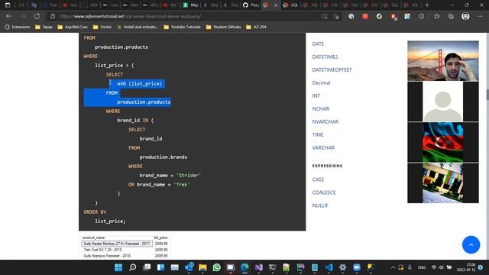Select the blank avatar participant tile
489x275 pixels.
pyautogui.click(x=443, y=102)
